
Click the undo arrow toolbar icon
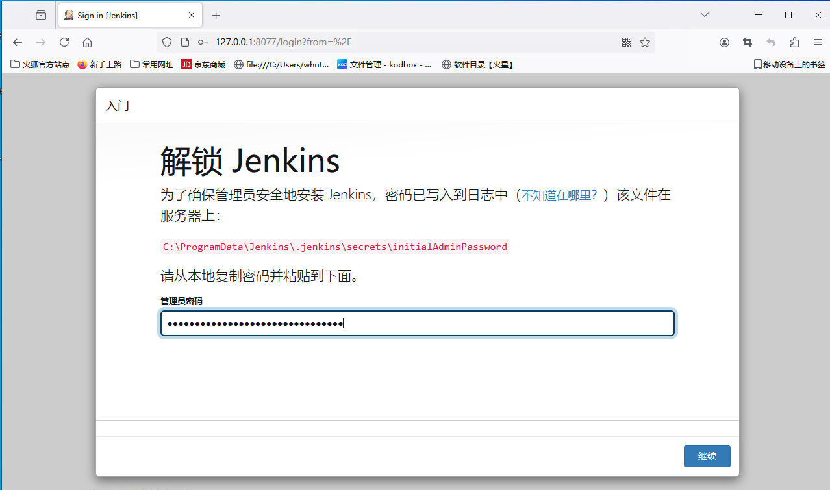tap(771, 42)
